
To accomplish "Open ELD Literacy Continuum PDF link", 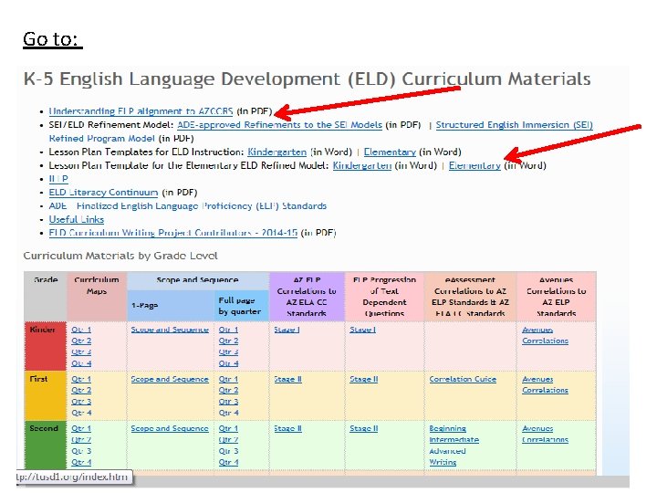I will (x=103, y=193).
